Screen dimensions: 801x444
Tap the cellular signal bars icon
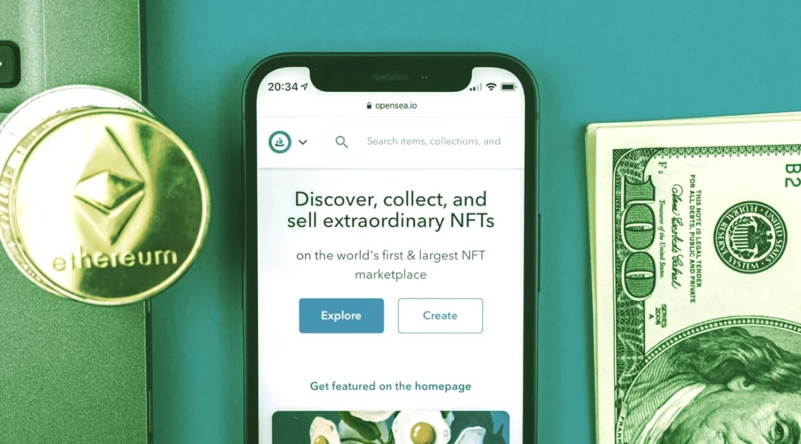(476, 87)
